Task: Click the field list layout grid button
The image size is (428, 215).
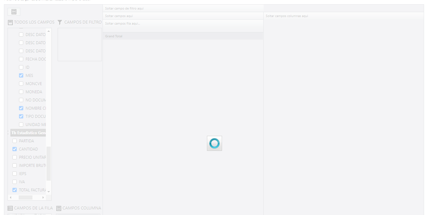Action: click(14, 12)
